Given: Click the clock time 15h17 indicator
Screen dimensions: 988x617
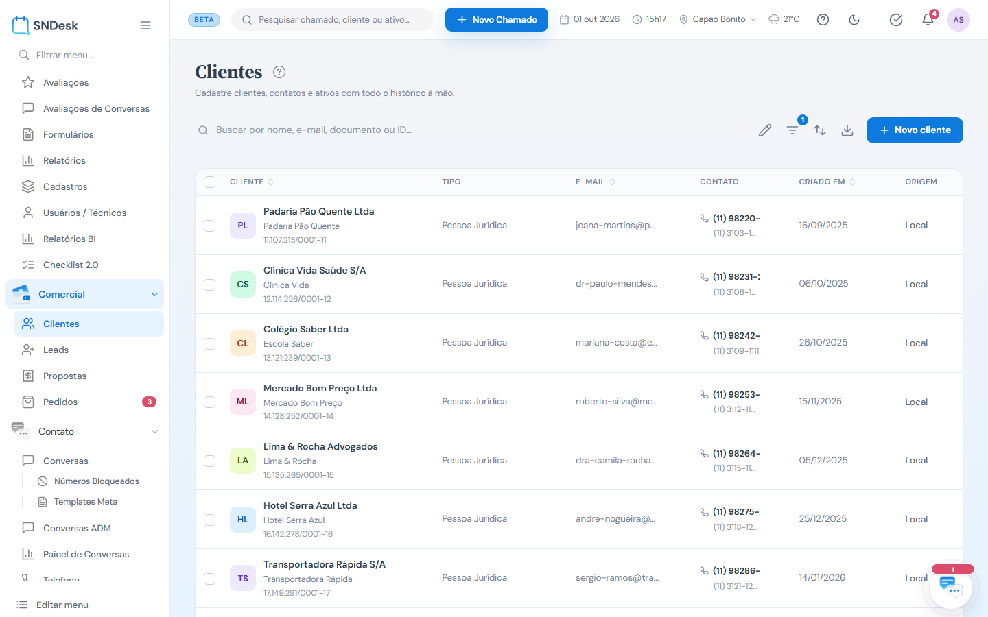Looking at the screenshot, I should (649, 19).
